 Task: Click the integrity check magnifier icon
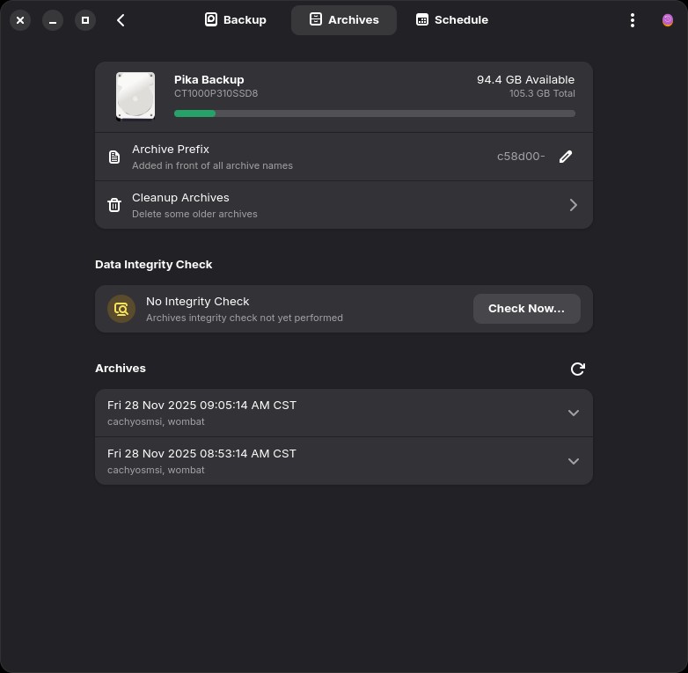(x=121, y=309)
